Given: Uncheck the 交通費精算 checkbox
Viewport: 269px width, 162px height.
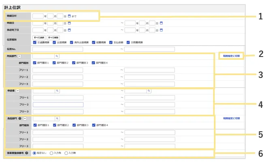Looking at the screenshot, I should (34, 42).
